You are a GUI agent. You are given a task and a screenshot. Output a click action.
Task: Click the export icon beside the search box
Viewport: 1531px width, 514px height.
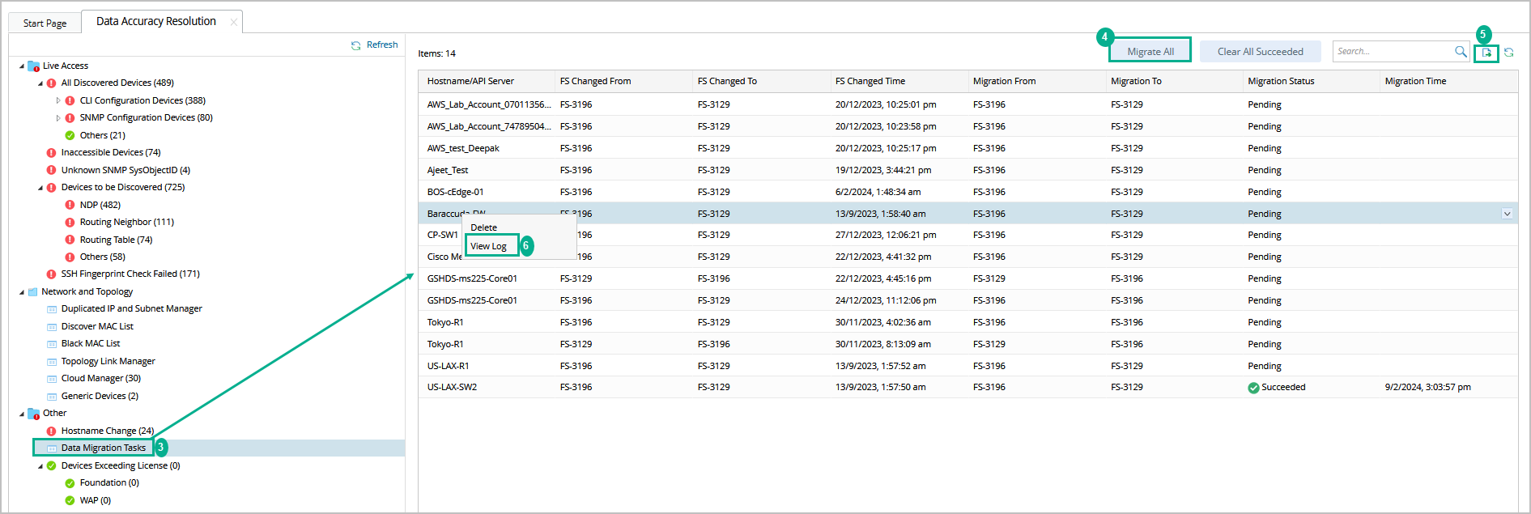click(x=1486, y=53)
